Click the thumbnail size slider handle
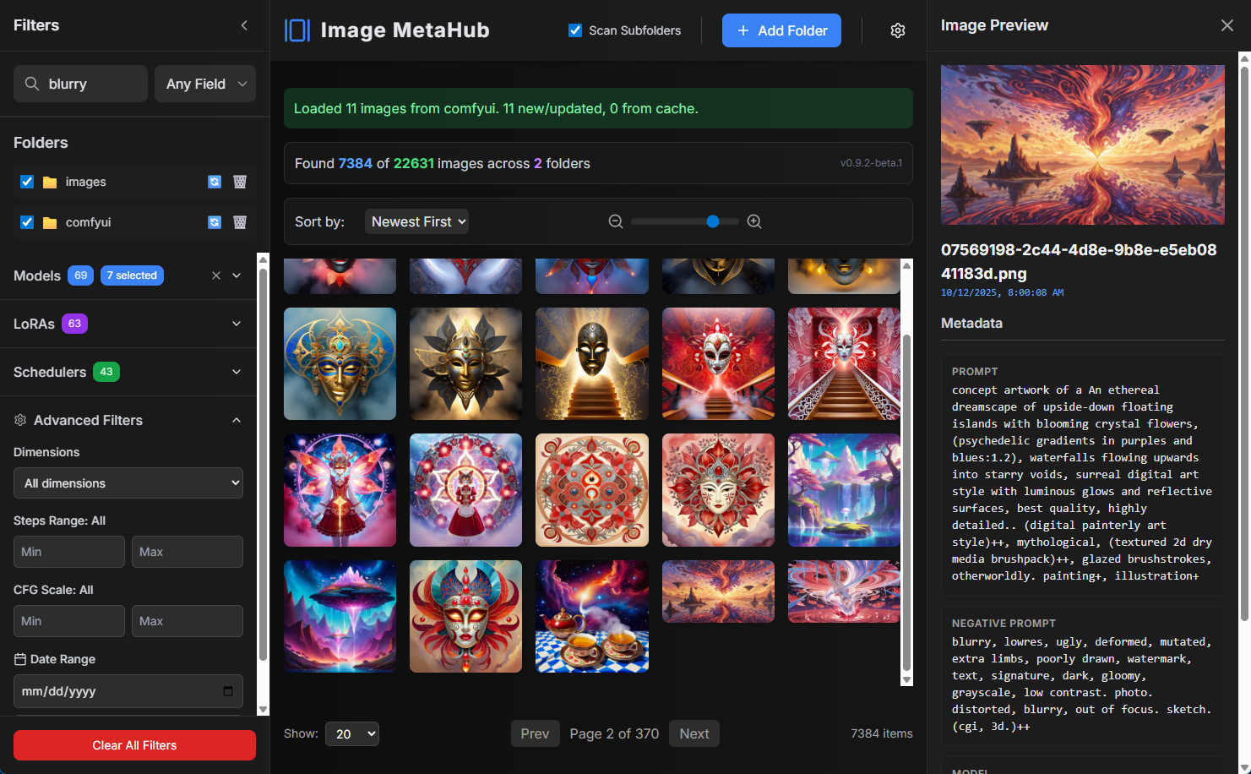Screen dimensions: 1251x774 713,221
